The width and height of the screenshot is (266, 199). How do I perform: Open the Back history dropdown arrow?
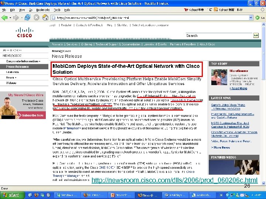coord(10,18)
